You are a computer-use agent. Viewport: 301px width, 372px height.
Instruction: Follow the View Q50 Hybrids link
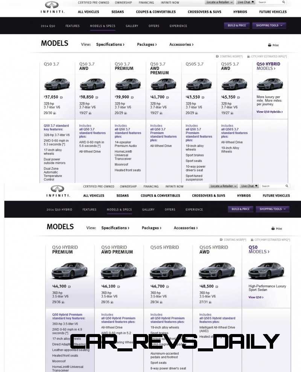tap(269, 112)
